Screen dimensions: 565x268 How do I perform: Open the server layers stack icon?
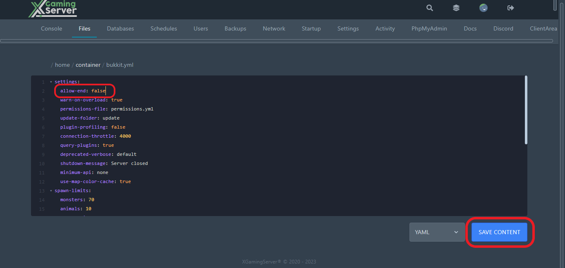click(456, 8)
